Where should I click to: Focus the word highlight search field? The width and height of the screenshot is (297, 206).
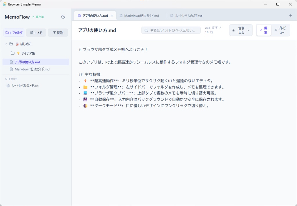click(x=171, y=30)
